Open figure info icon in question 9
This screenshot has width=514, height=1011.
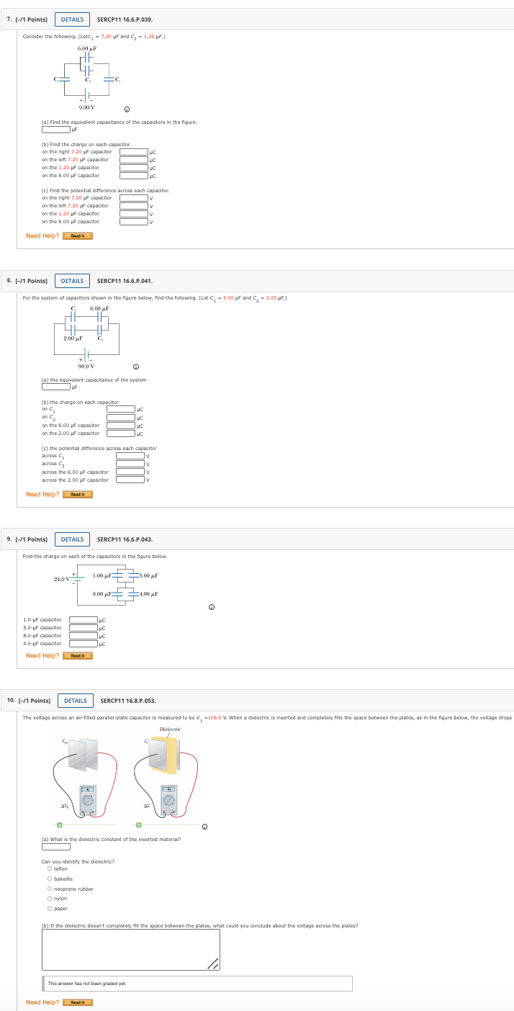pyautogui.click(x=212, y=606)
